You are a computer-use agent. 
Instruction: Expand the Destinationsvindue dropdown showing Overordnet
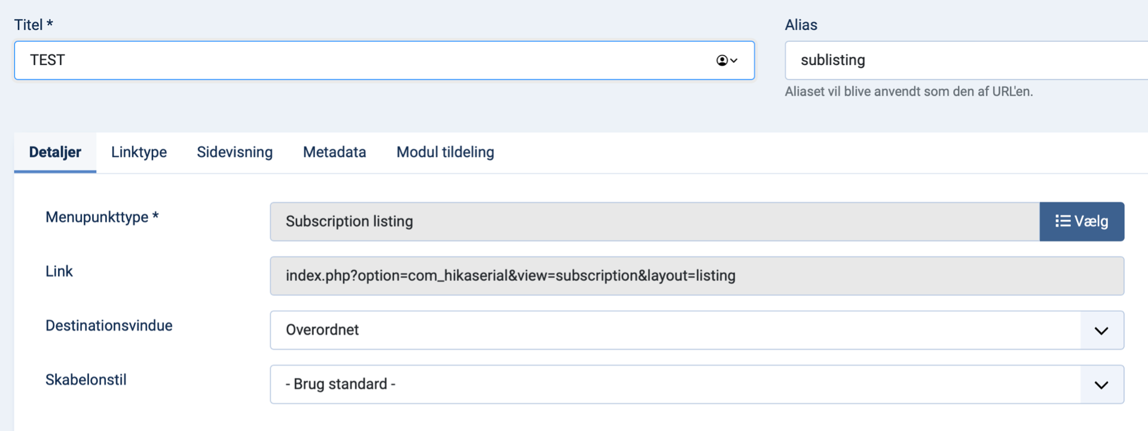click(697, 331)
